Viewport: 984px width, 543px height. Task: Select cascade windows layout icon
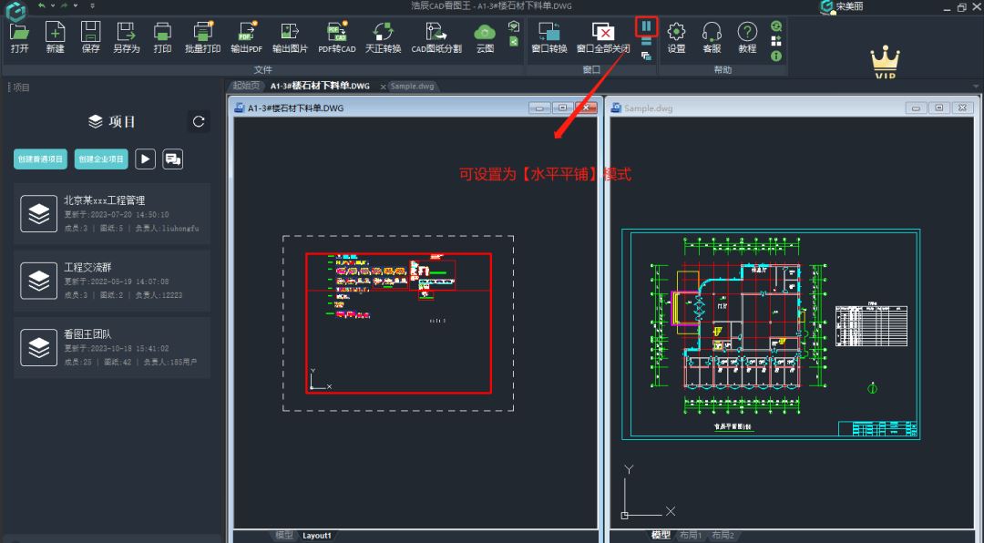646,56
